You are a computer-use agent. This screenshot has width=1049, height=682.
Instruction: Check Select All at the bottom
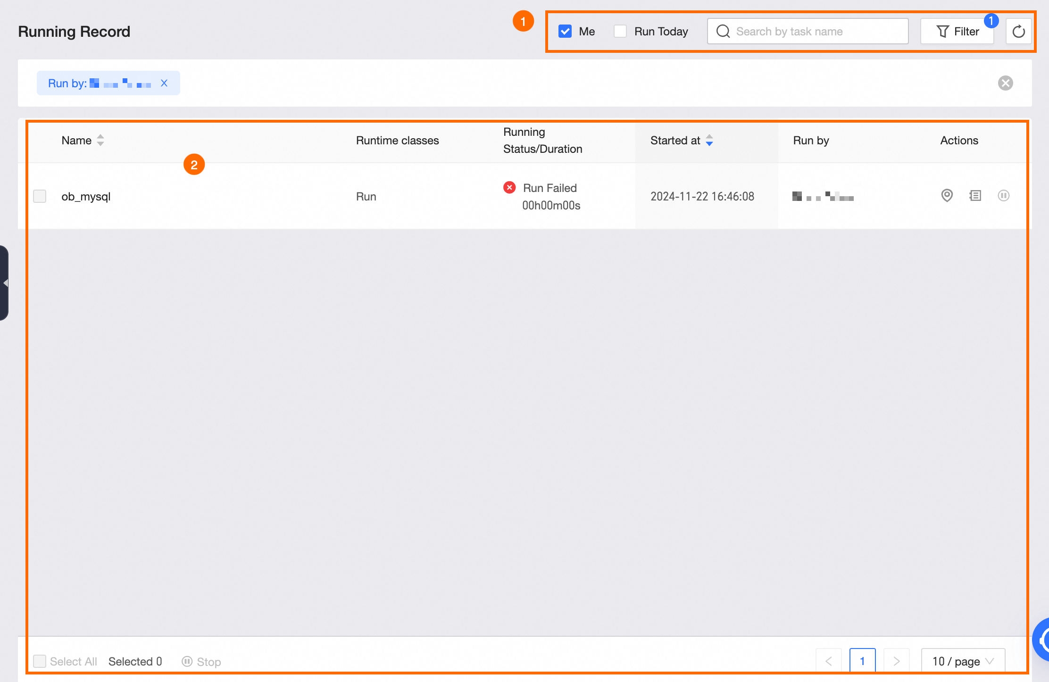pos(40,661)
